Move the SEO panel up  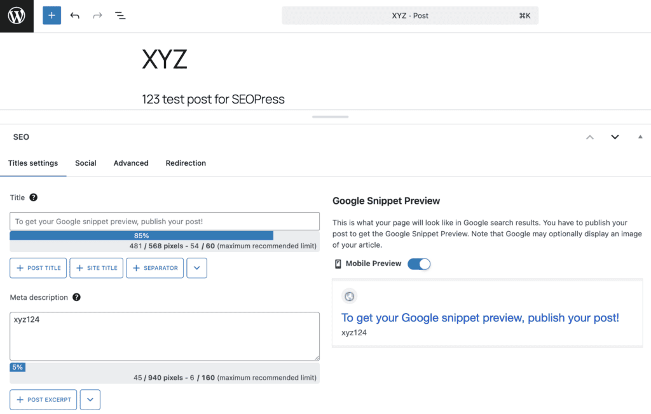[x=589, y=137]
